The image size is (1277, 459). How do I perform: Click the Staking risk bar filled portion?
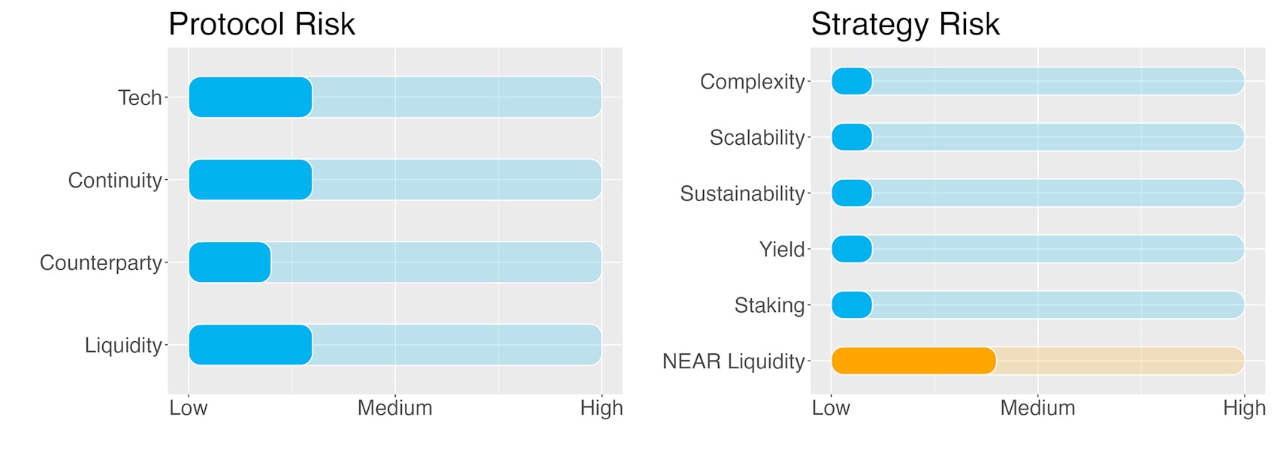click(x=852, y=305)
